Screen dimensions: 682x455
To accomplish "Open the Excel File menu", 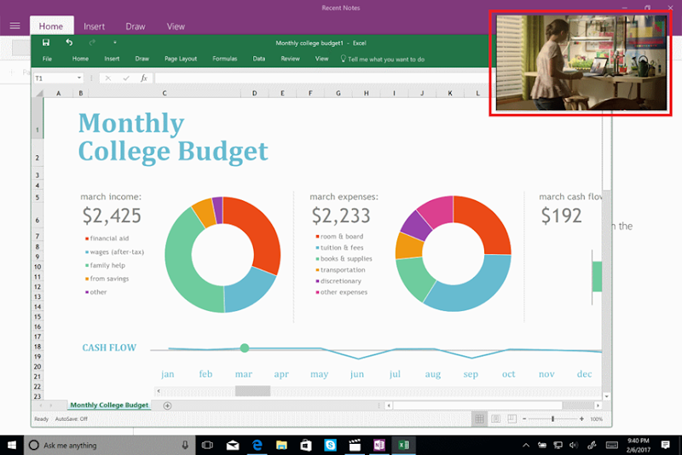I will pos(47,59).
